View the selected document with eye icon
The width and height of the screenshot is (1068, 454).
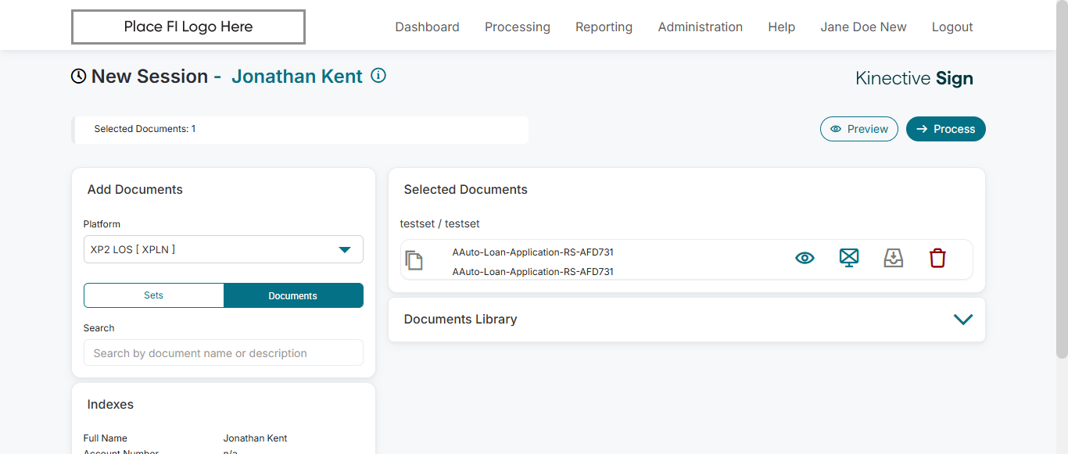pos(805,258)
